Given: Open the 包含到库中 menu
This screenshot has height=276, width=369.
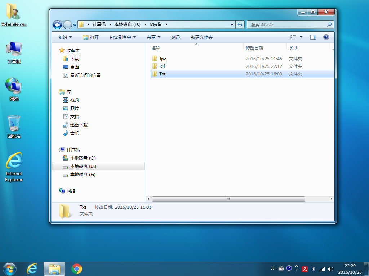Looking at the screenshot, I should [123, 37].
